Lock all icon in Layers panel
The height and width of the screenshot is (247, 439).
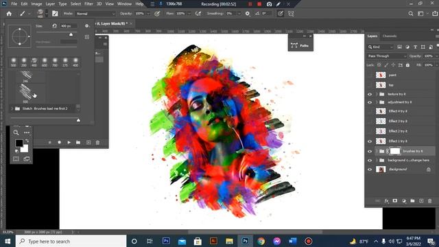click(x=407, y=65)
